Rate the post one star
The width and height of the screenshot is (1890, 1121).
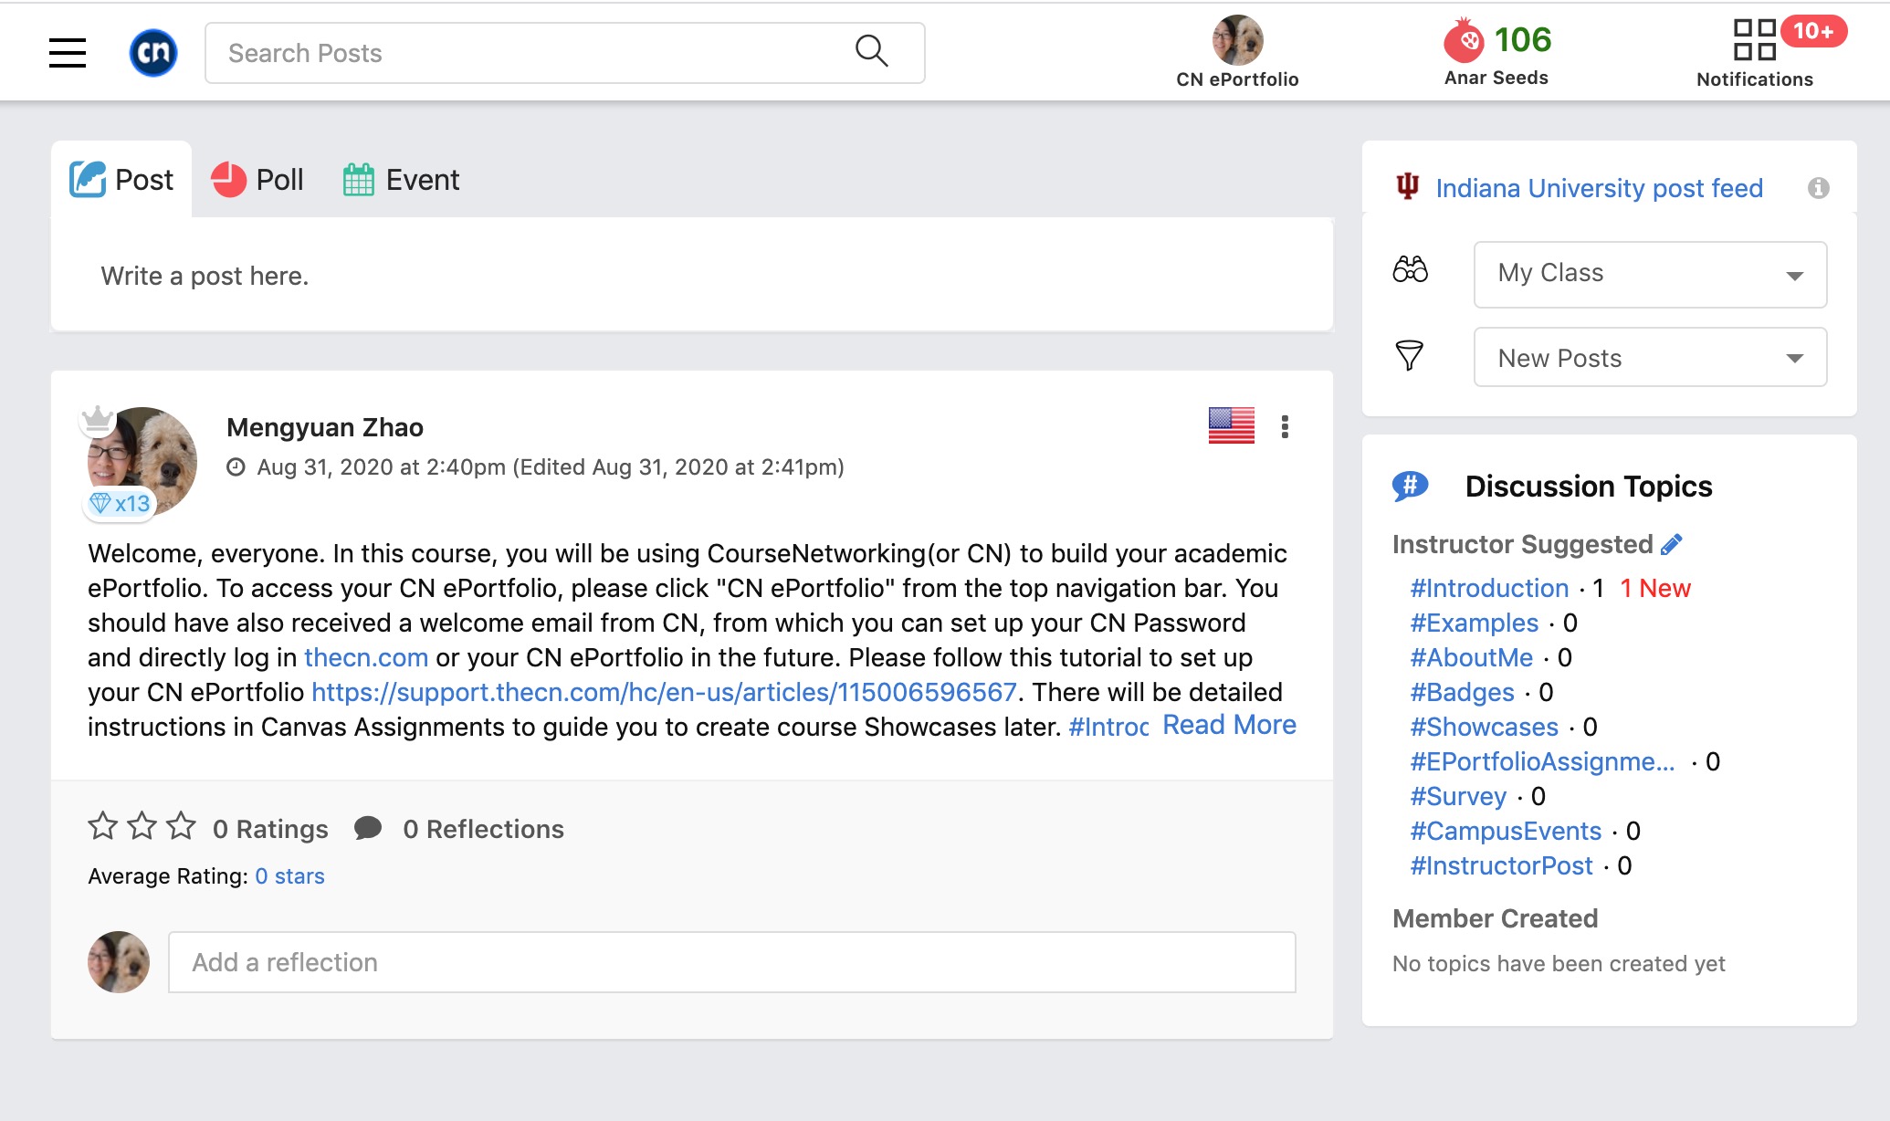pyautogui.click(x=102, y=826)
